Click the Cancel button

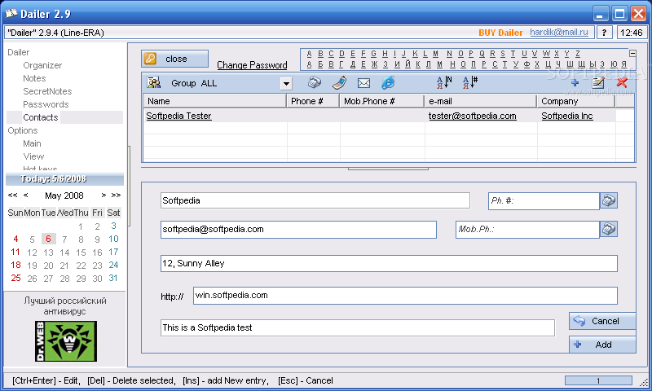[602, 321]
